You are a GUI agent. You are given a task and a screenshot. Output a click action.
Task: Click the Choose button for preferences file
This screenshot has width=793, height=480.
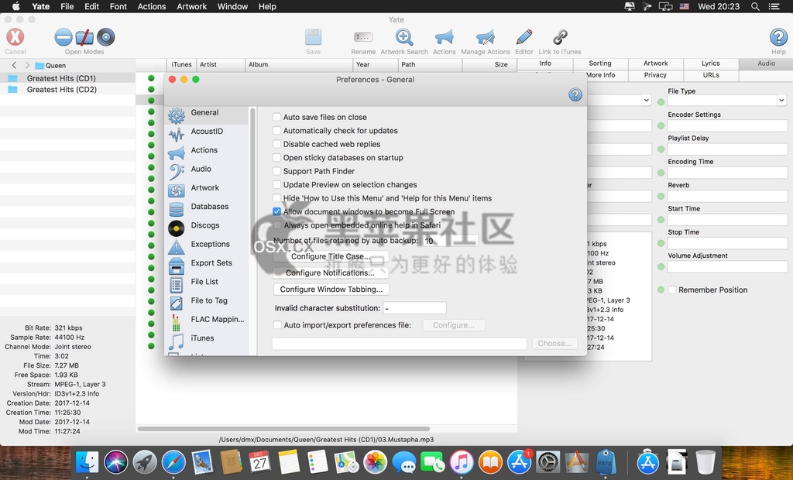point(554,344)
